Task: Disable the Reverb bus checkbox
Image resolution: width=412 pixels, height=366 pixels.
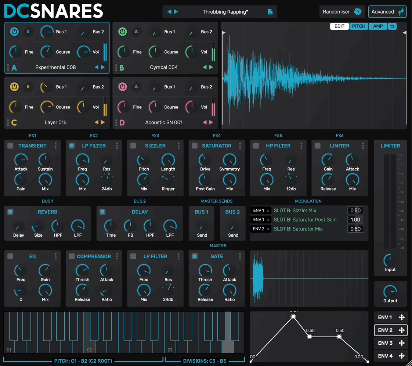Action: click(10, 212)
